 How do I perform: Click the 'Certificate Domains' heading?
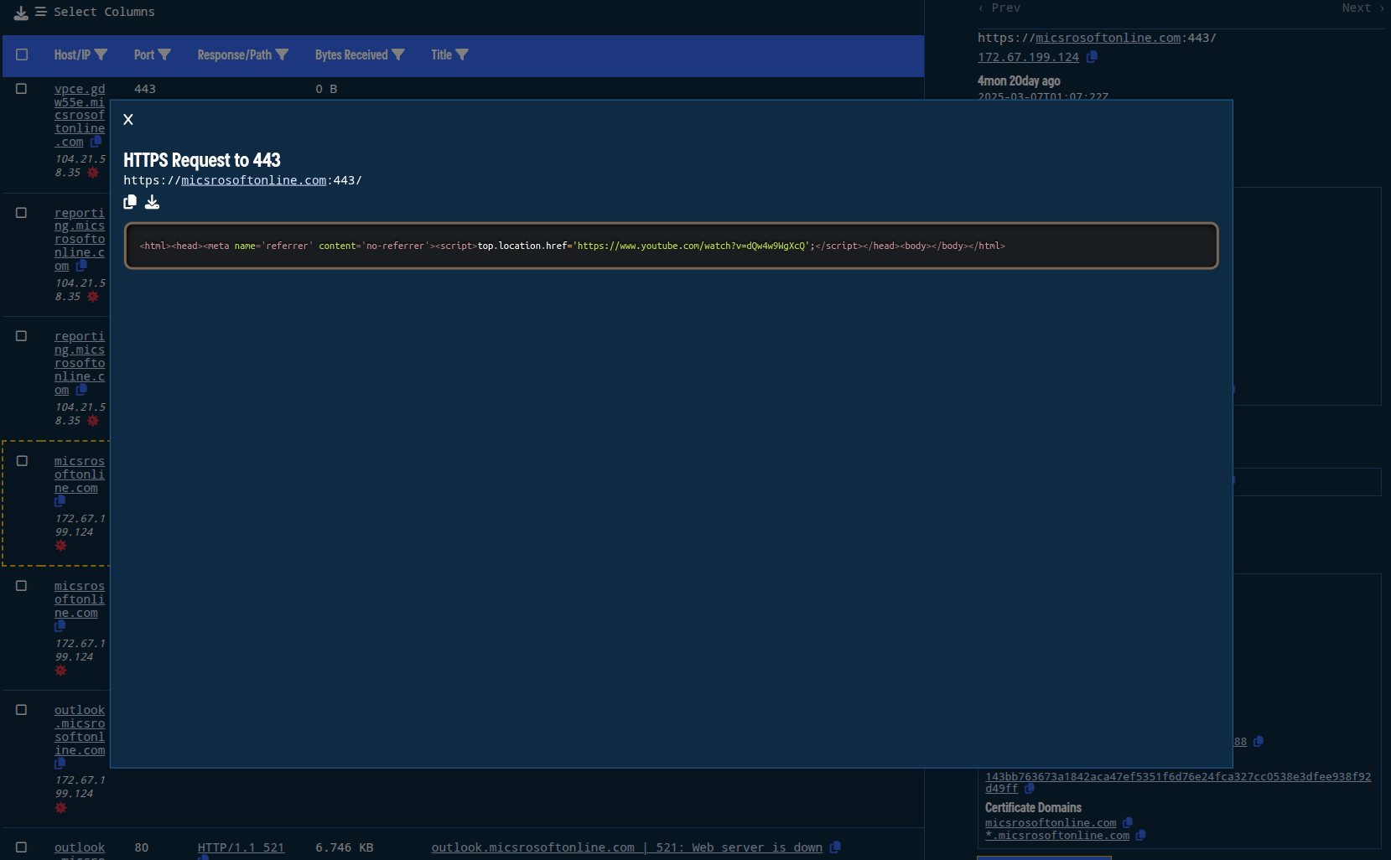tap(1033, 807)
